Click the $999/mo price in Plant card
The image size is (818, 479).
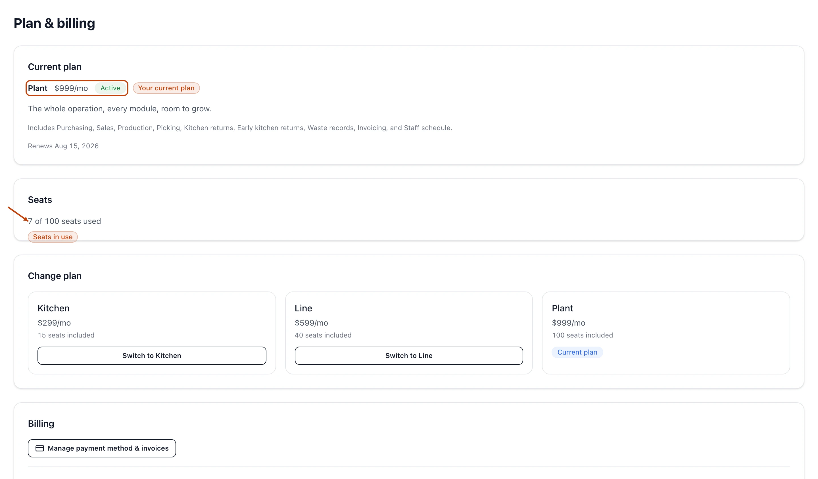(x=568, y=322)
